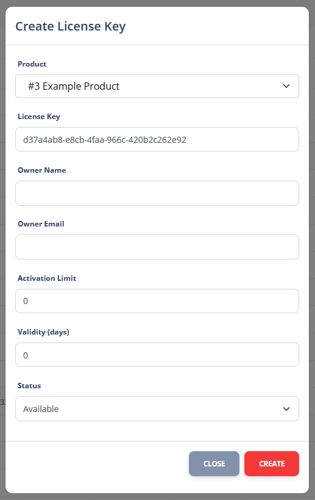This screenshot has width=315, height=500.
Task: Click the chevron arrow in Product dropdown
Action: [286, 86]
